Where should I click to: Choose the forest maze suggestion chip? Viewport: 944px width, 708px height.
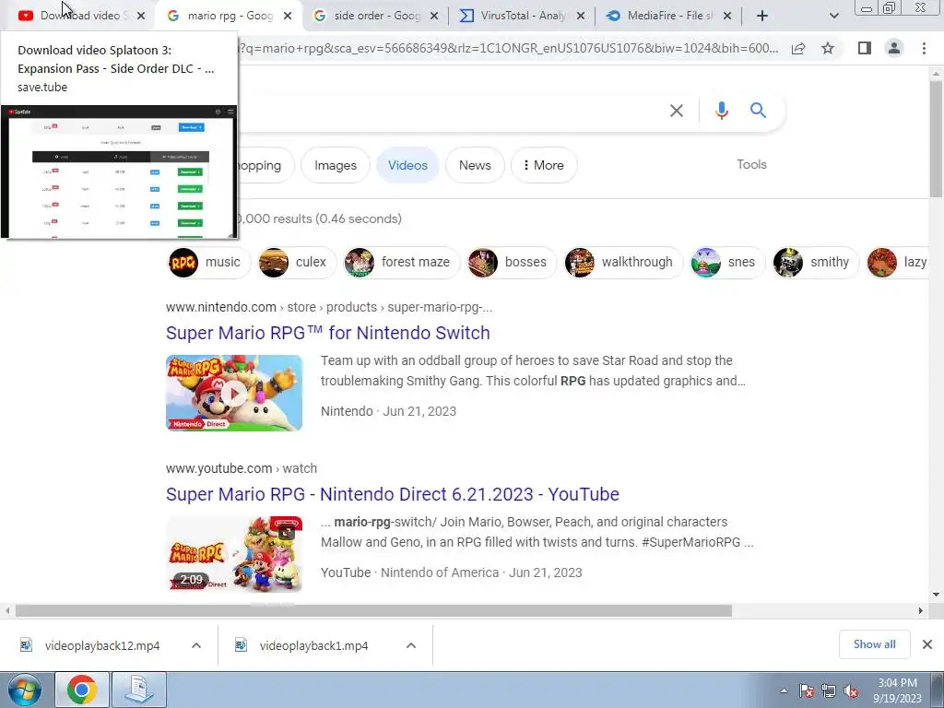tap(401, 263)
